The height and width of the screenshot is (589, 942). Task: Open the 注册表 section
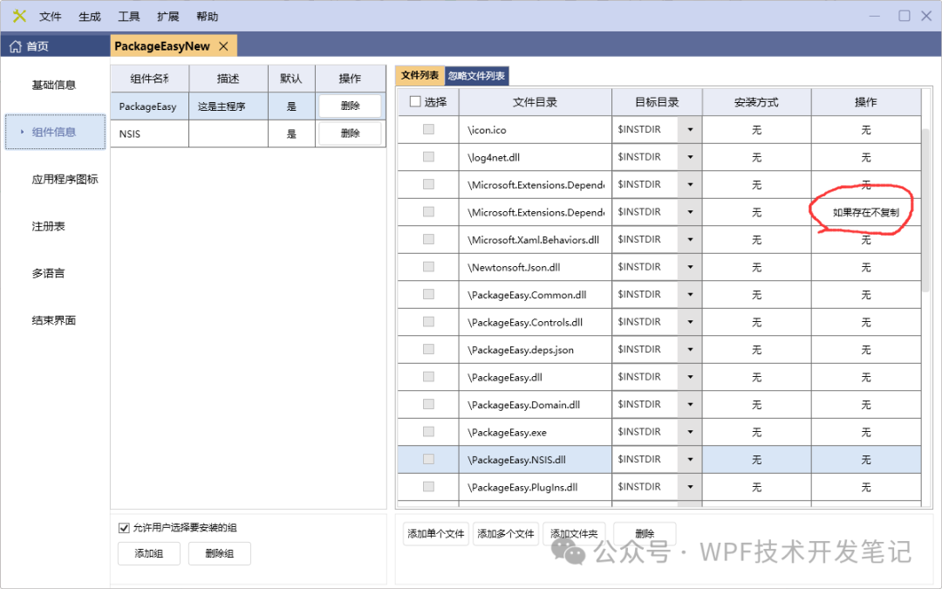[x=48, y=226]
